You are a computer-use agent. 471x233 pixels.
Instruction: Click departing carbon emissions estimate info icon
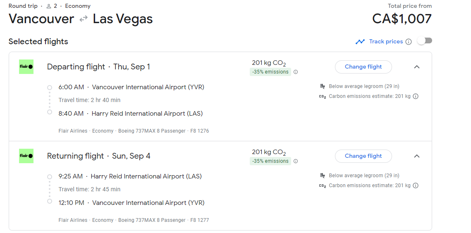416,96
